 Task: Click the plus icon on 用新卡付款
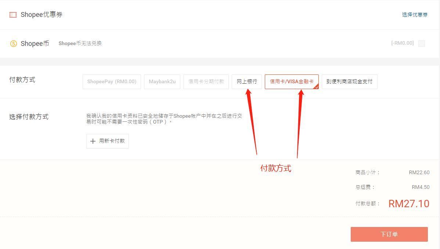coord(93,141)
